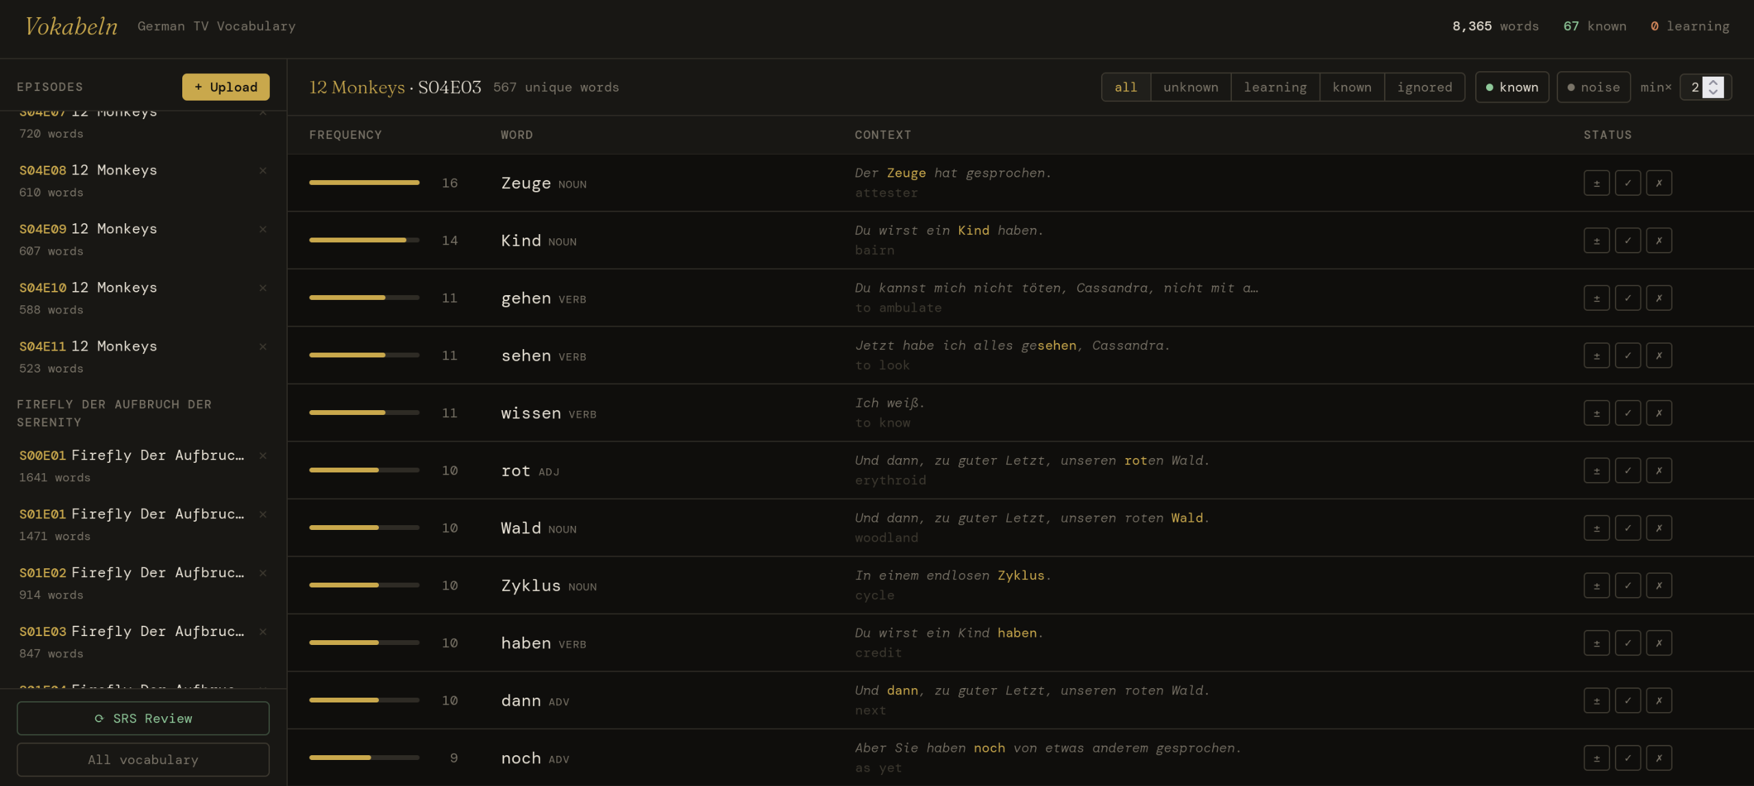Toggle the noise filter

point(1593,87)
